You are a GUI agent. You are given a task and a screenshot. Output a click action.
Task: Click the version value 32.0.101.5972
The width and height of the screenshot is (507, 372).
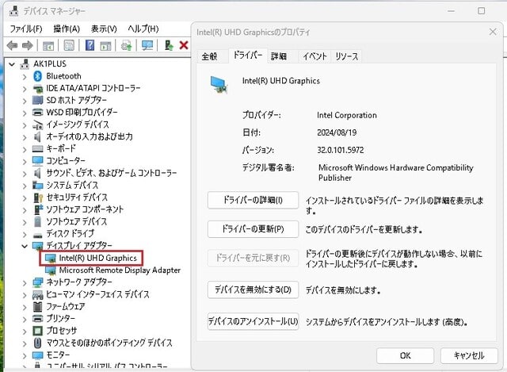(x=341, y=150)
